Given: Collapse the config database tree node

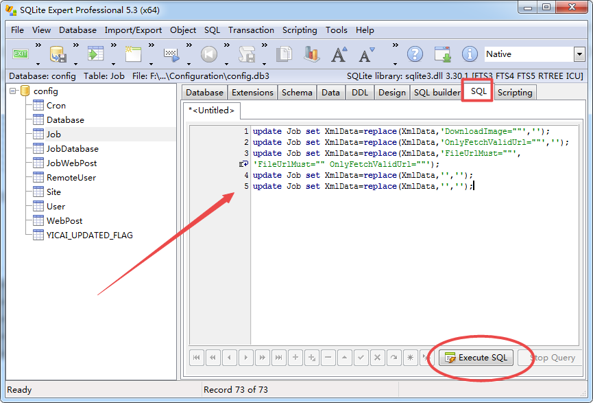Looking at the screenshot, I should 13,91.
